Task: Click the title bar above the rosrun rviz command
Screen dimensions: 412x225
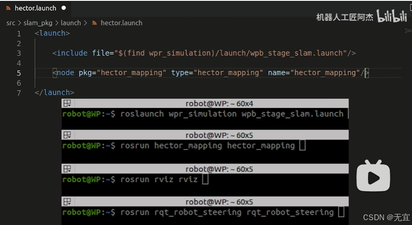Action: coord(205,169)
